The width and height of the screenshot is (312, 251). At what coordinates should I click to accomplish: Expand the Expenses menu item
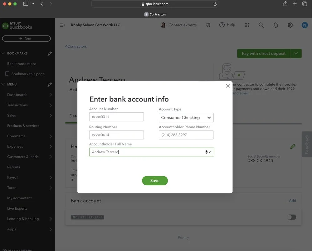[x=51, y=146]
